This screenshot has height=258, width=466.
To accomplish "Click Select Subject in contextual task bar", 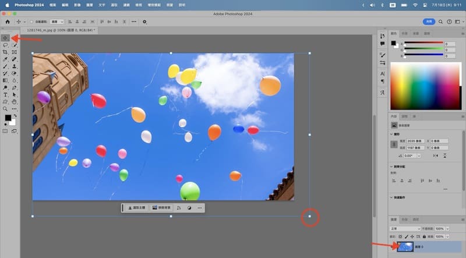I will tap(137, 208).
